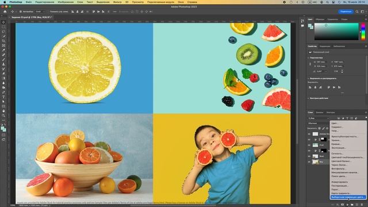Select the Gradient tool

coord(3,78)
